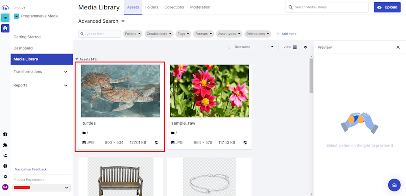Click the folder icon on the sample_raw card
Viewport: 406px width, 196px height.
(x=173, y=133)
